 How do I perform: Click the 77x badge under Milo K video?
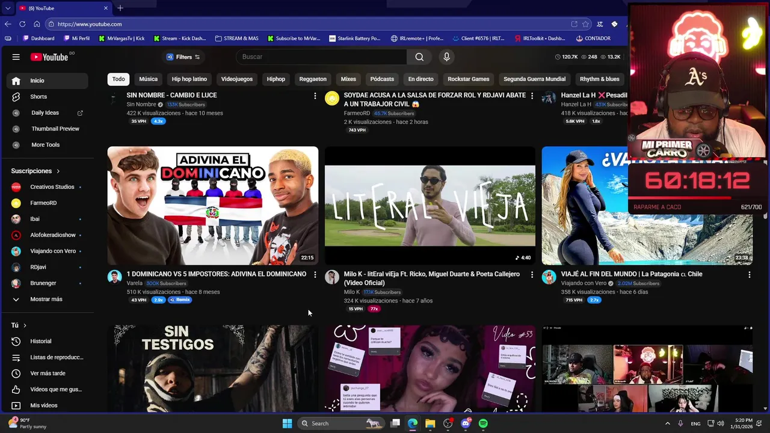[x=374, y=309]
